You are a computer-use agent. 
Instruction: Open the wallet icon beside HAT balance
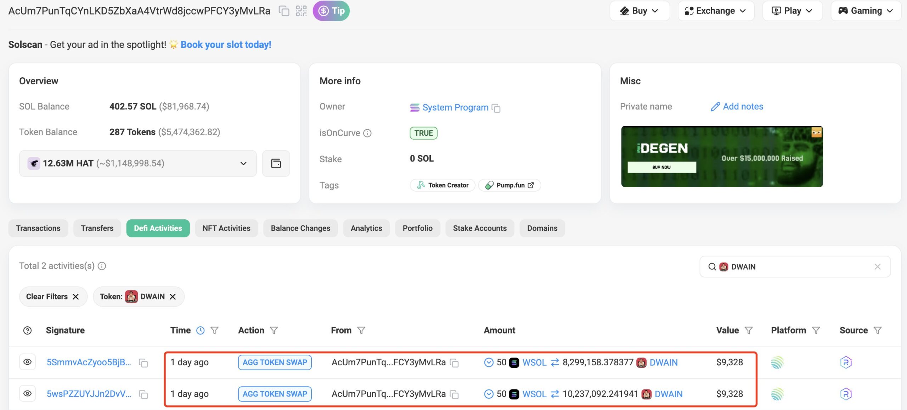pos(276,163)
